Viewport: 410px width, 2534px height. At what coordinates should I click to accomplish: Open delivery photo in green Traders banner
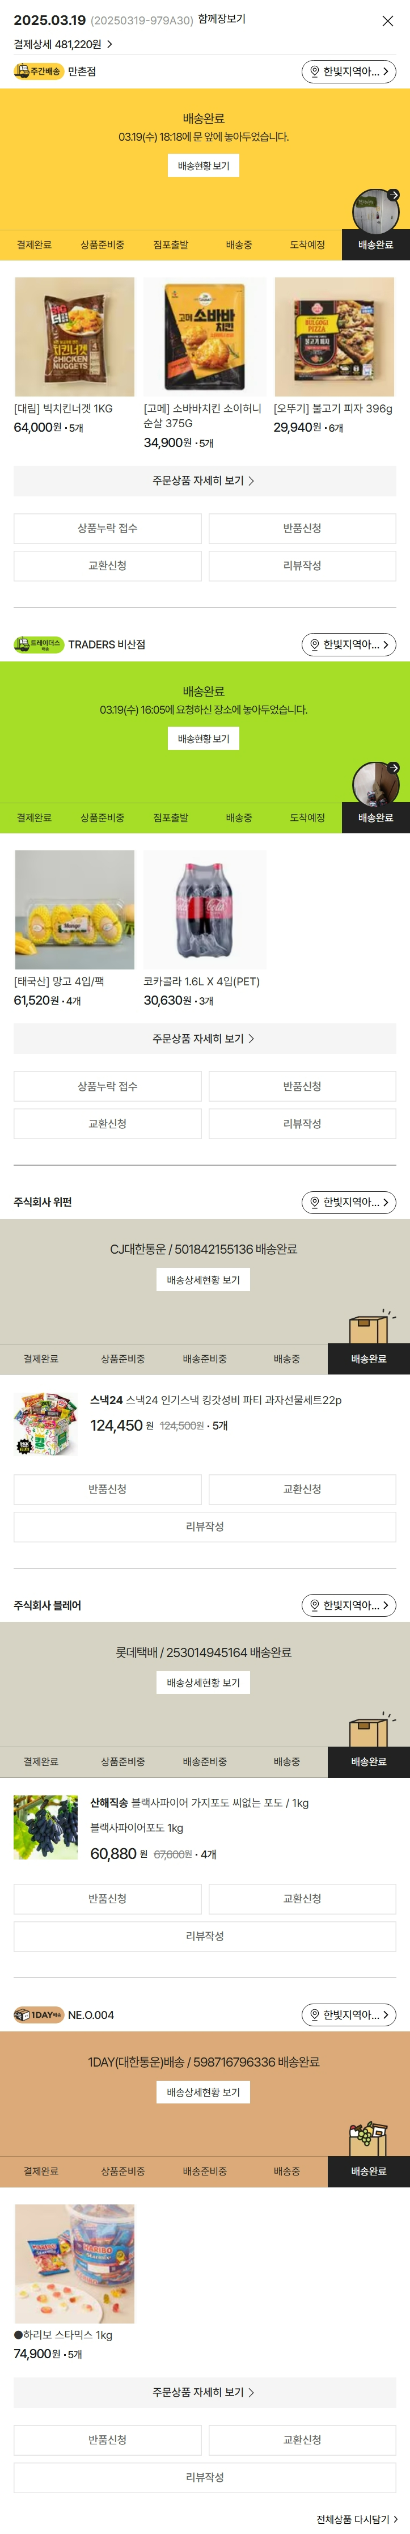(375, 783)
